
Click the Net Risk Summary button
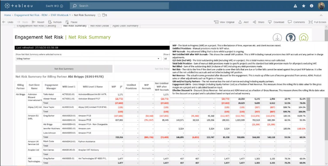pyautogui.click(x=64, y=69)
